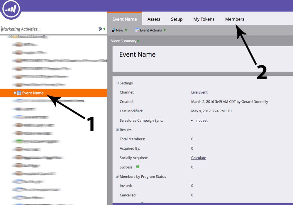Switch to the Assets tab
The width and height of the screenshot is (293, 205).
[x=154, y=19]
